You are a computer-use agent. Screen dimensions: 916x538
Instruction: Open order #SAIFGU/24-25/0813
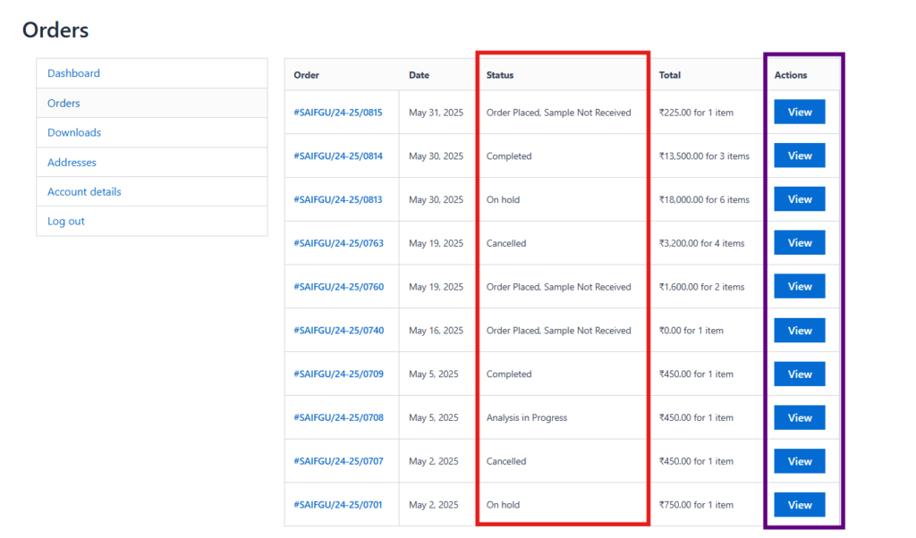[338, 199]
